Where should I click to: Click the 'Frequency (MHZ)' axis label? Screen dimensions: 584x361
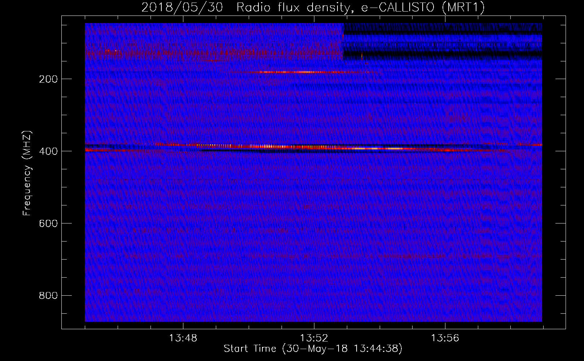[x=27, y=173]
